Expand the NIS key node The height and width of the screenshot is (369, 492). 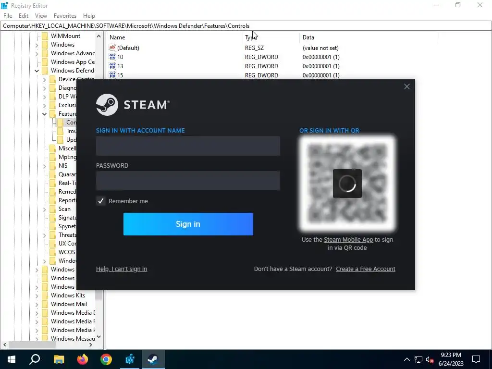coord(45,166)
